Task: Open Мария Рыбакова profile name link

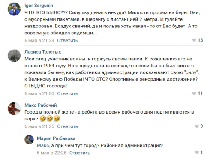Action: [56, 138]
